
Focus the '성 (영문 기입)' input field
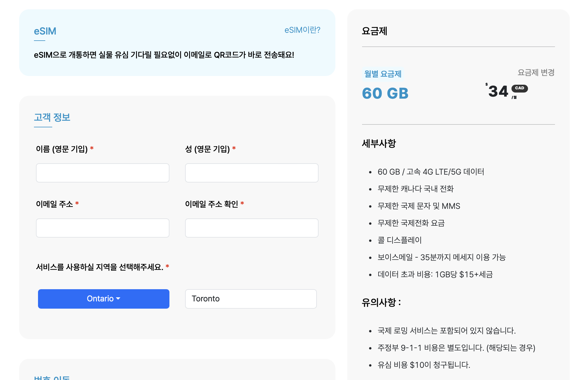pyautogui.click(x=252, y=173)
